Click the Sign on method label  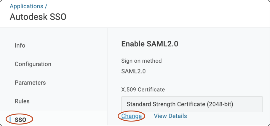click(x=141, y=61)
